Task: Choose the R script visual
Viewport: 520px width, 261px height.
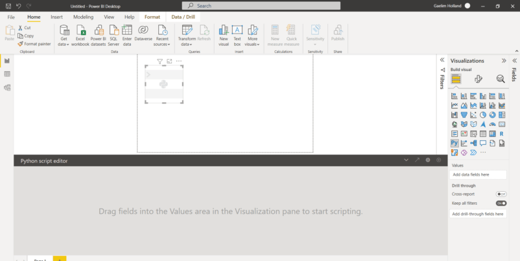Action: (502, 134)
